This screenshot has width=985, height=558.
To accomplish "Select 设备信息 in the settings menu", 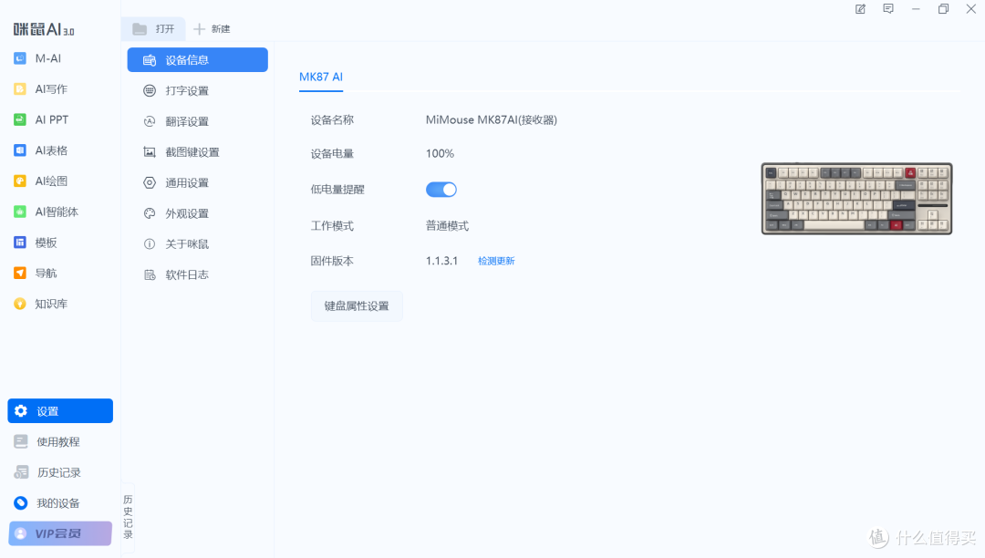I will click(x=197, y=60).
